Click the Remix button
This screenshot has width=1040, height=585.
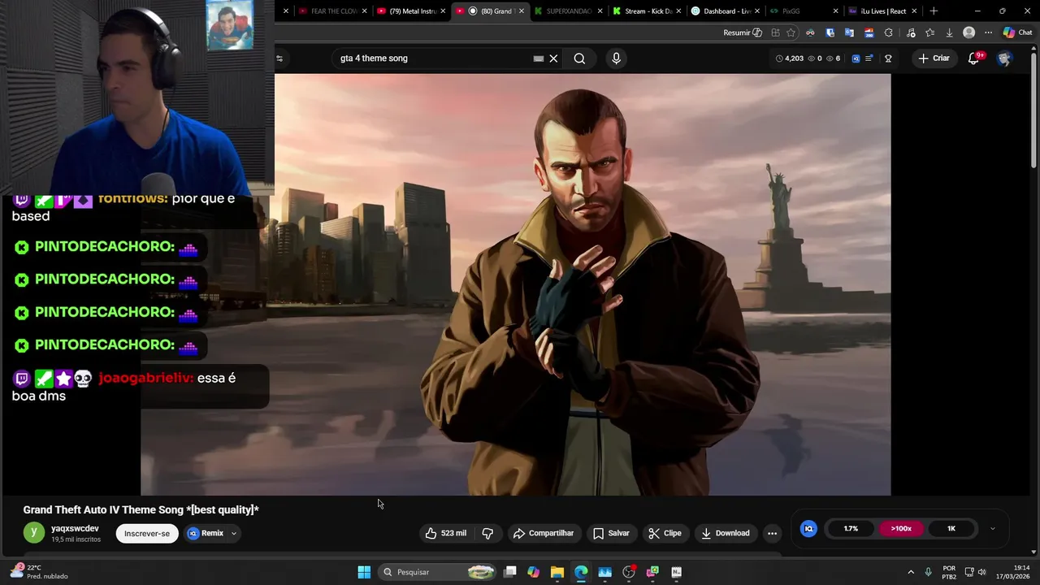(x=206, y=533)
